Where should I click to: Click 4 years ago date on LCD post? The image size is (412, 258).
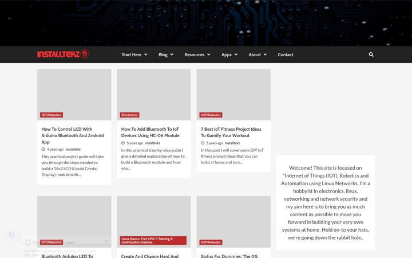point(55,149)
